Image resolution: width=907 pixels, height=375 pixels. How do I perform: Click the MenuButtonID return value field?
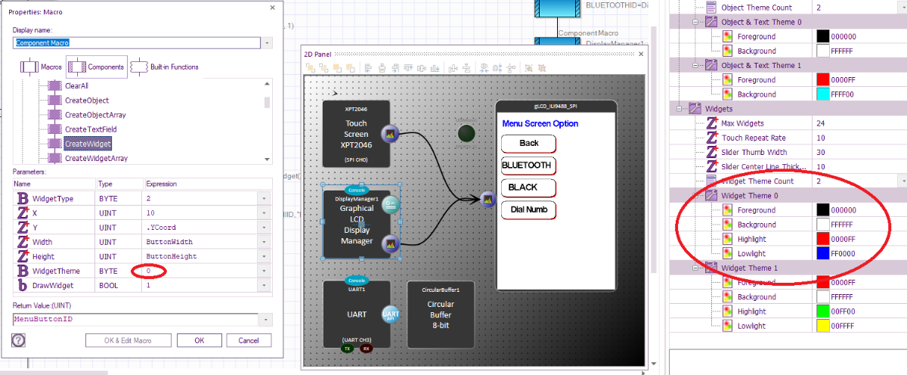coord(135,319)
